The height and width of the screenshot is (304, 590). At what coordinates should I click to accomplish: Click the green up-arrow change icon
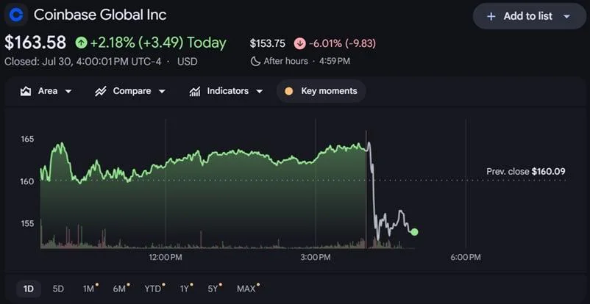81,43
